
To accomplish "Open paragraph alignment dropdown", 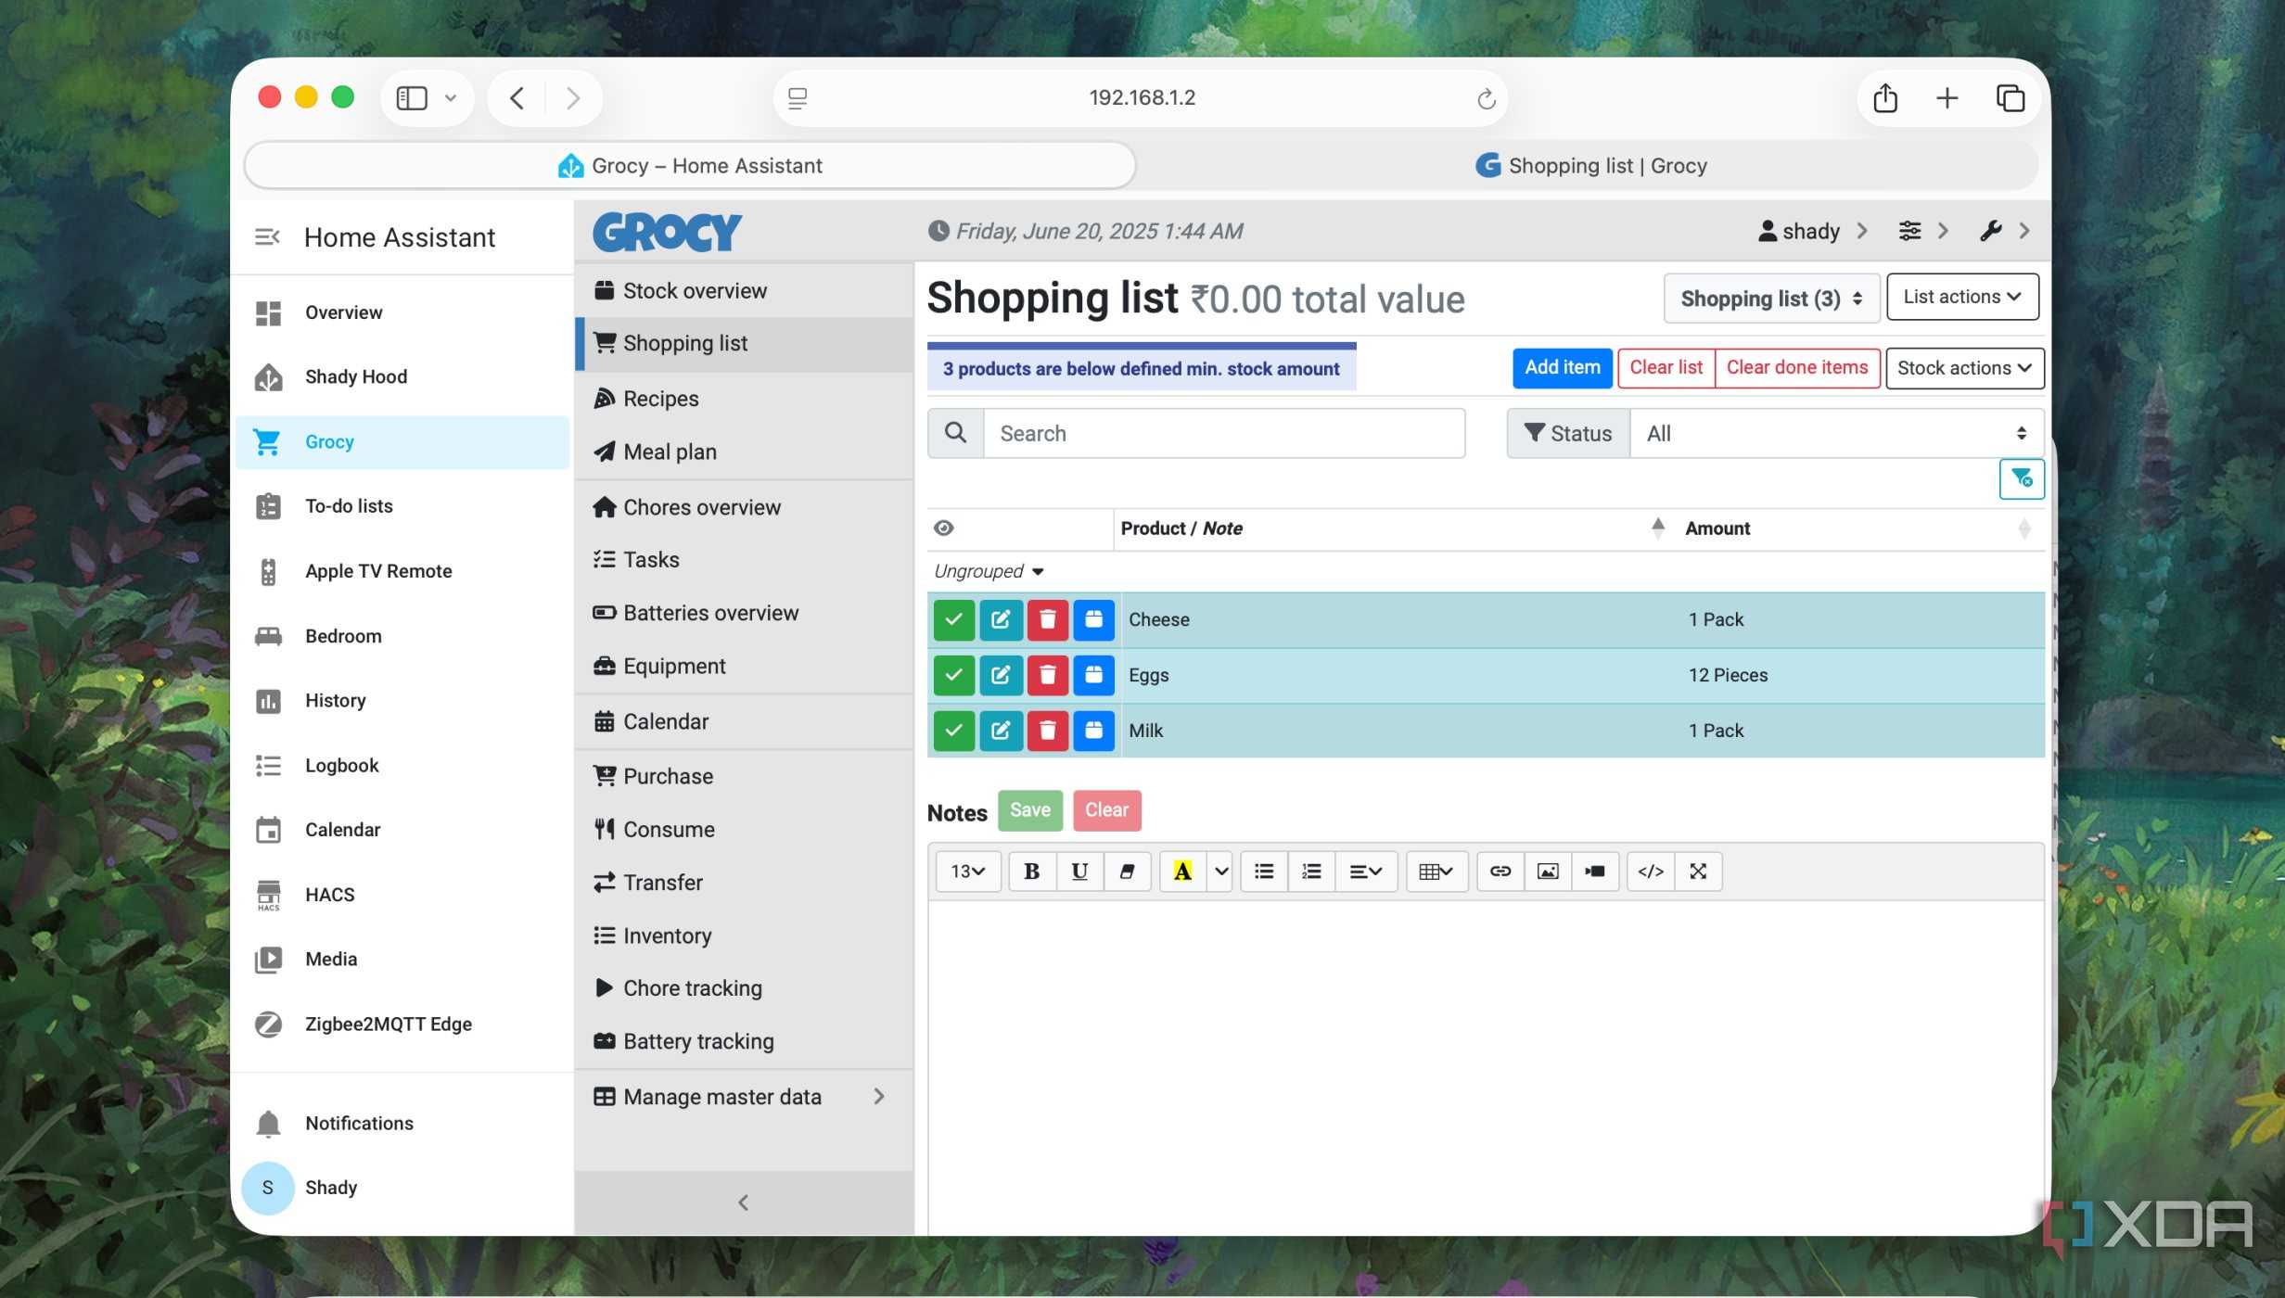I will (1366, 872).
